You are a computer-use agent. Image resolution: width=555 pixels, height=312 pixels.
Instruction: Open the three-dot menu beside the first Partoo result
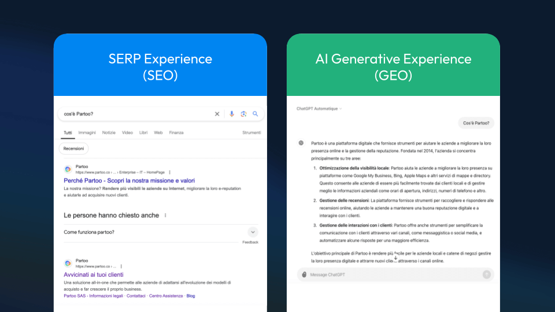coord(169,172)
